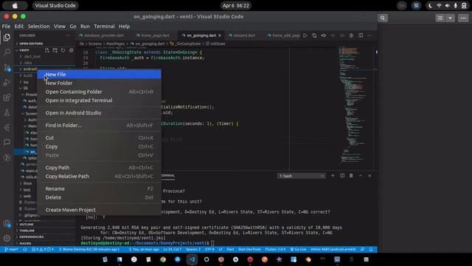Click Go Live in status bar

point(298,250)
